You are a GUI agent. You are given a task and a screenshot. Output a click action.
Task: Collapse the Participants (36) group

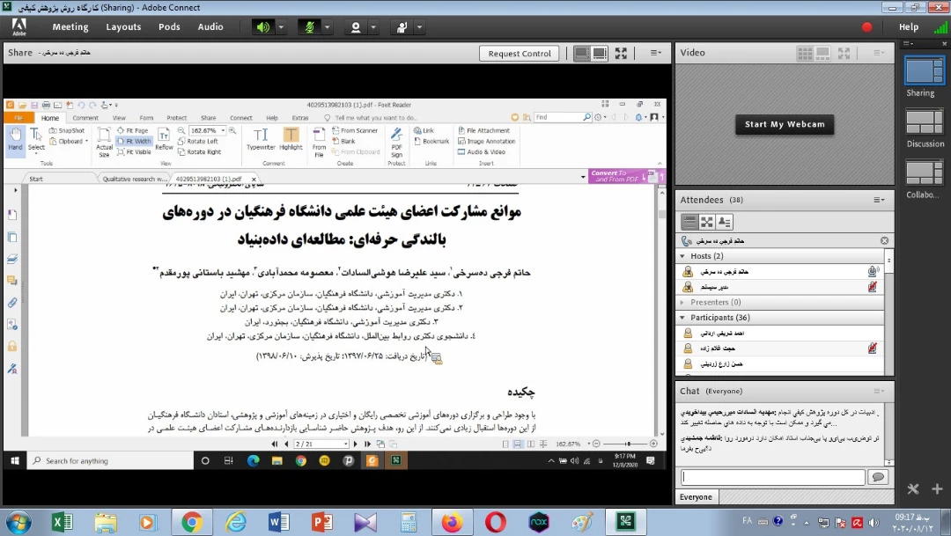coord(682,318)
